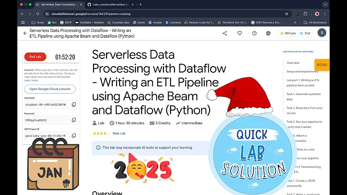This screenshot has height=195, width=347.
Task: Open a new browser tab
Action: [x=140, y=4]
